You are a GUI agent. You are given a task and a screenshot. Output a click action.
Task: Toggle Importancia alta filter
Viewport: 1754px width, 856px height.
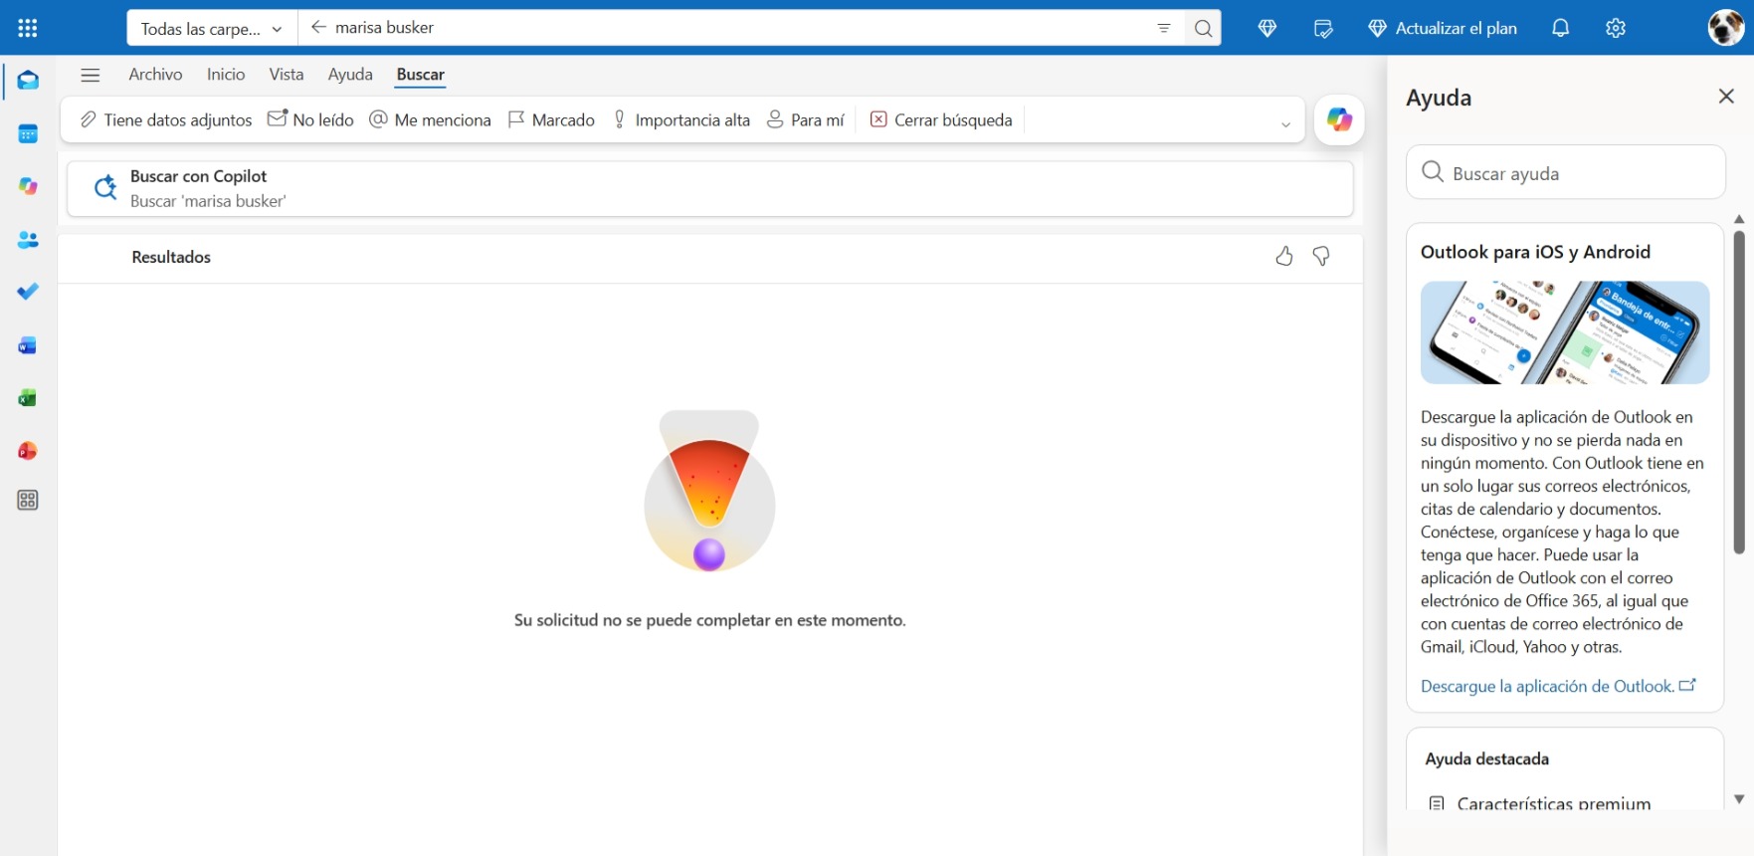681,120
